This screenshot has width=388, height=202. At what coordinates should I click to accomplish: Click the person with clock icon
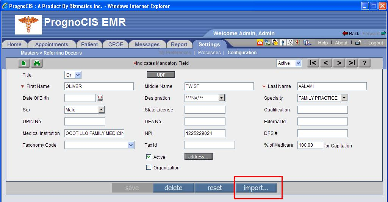(275, 42)
